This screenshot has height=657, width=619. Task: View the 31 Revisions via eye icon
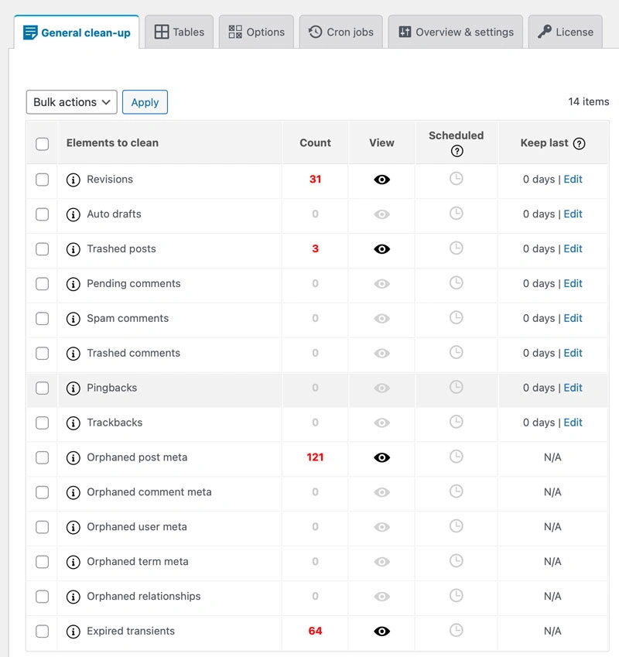pyautogui.click(x=381, y=180)
